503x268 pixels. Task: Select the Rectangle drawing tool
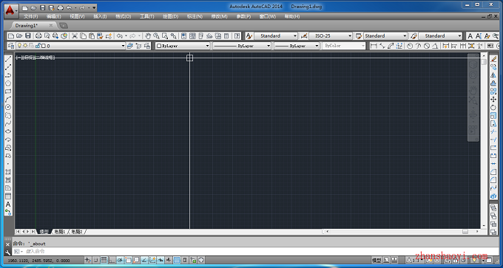(8, 92)
